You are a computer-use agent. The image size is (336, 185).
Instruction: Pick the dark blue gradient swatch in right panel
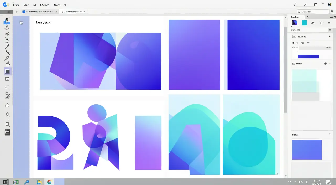(295, 23)
